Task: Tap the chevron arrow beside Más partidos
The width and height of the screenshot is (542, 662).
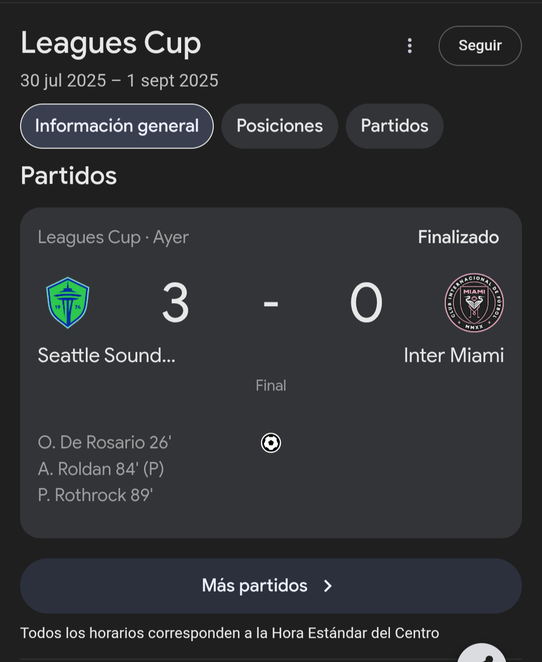Action: (x=328, y=586)
